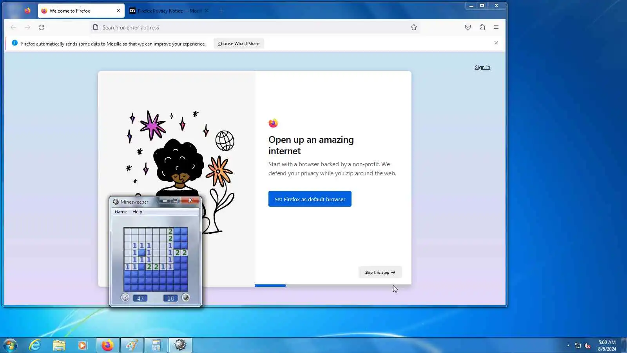This screenshot has width=627, height=353.
Task: Go back using the Firefox back arrow
Action: tap(13, 27)
